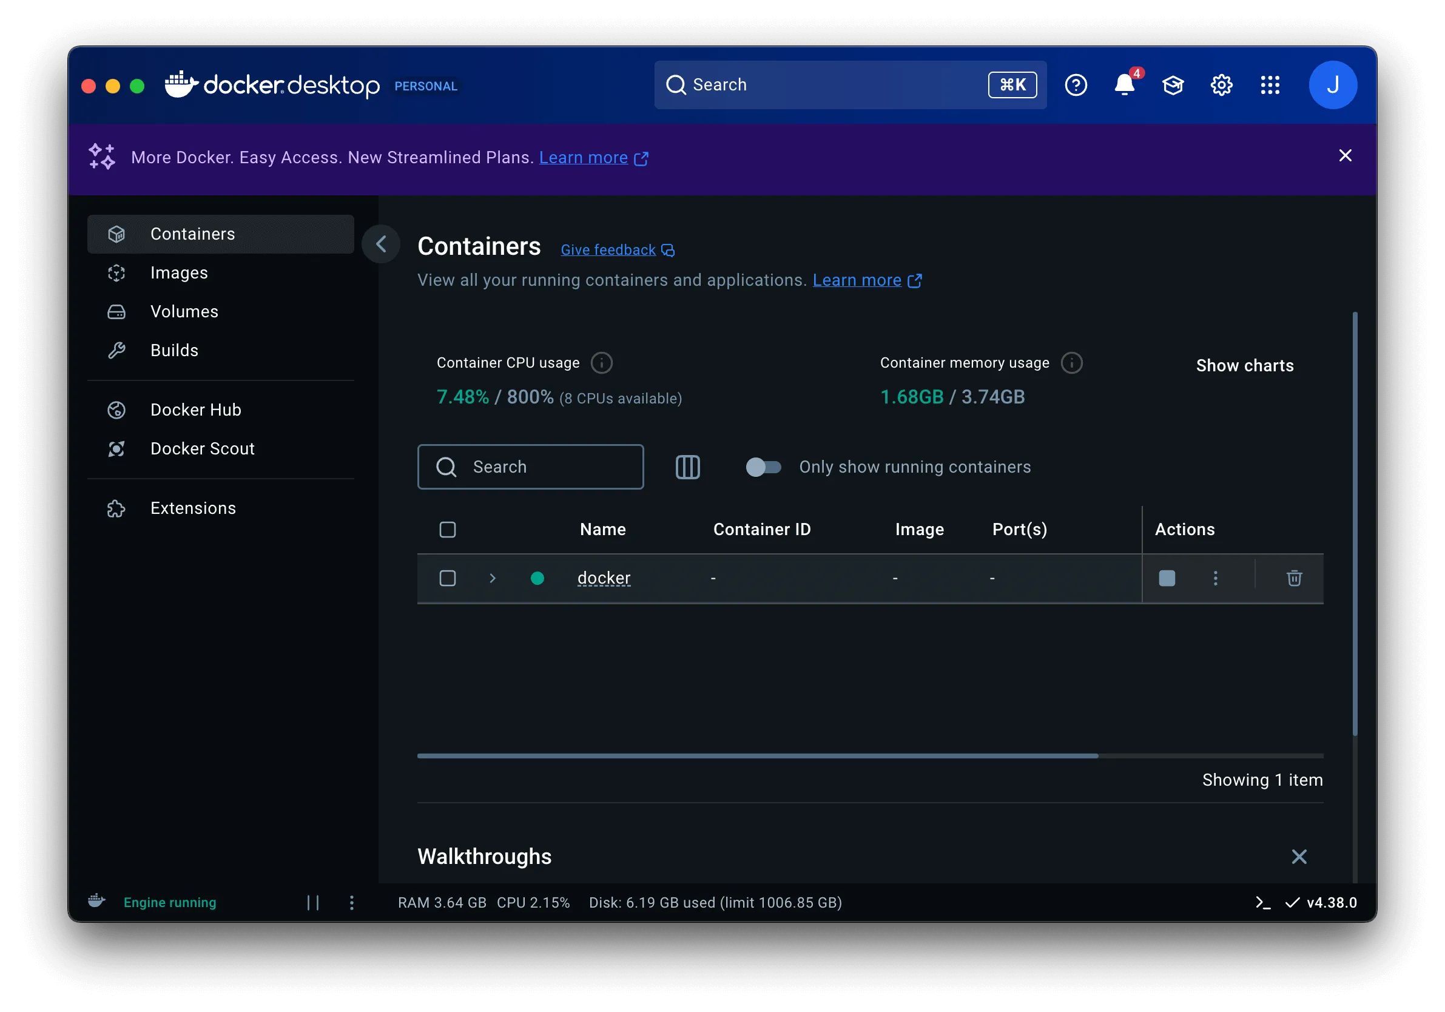Click the green running status dot
Viewport: 1445px width, 1012px height.
click(537, 578)
